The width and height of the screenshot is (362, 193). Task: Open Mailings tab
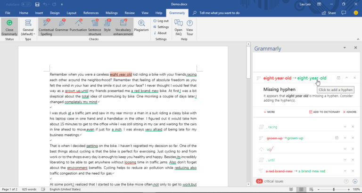(x=112, y=13)
